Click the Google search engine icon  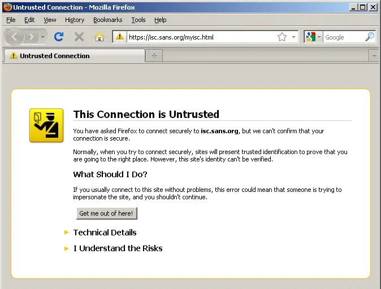click(310, 37)
